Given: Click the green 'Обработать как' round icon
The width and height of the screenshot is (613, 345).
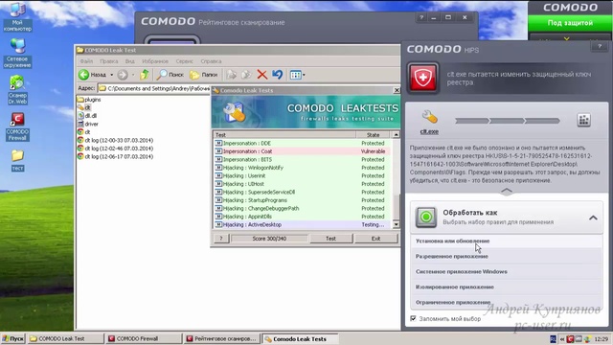Looking at the screenshot, I should 426,217.
